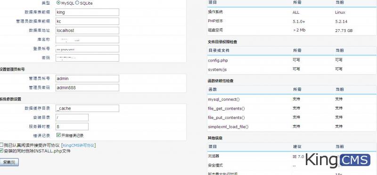Click the mysql_connect() function text
377x175 pixels.
[x=223, y=99]
